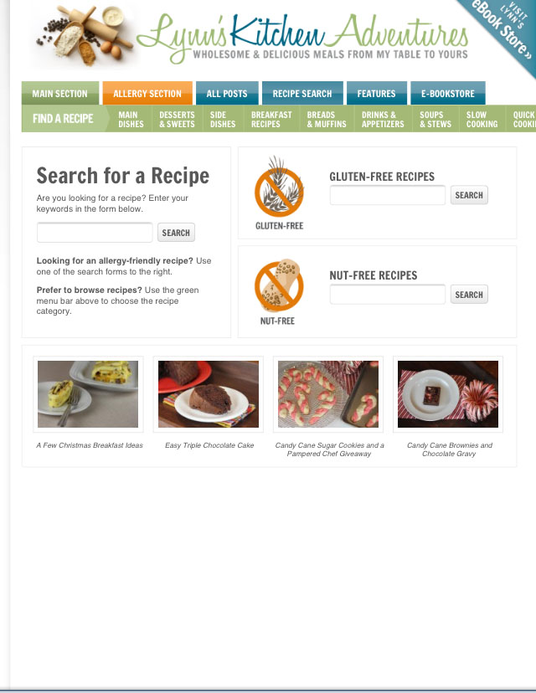Image resolution: width=536 pixels, height=693 pixels.
Task: Focus the main recipe keyword field
Action: [x=95, y=233]
